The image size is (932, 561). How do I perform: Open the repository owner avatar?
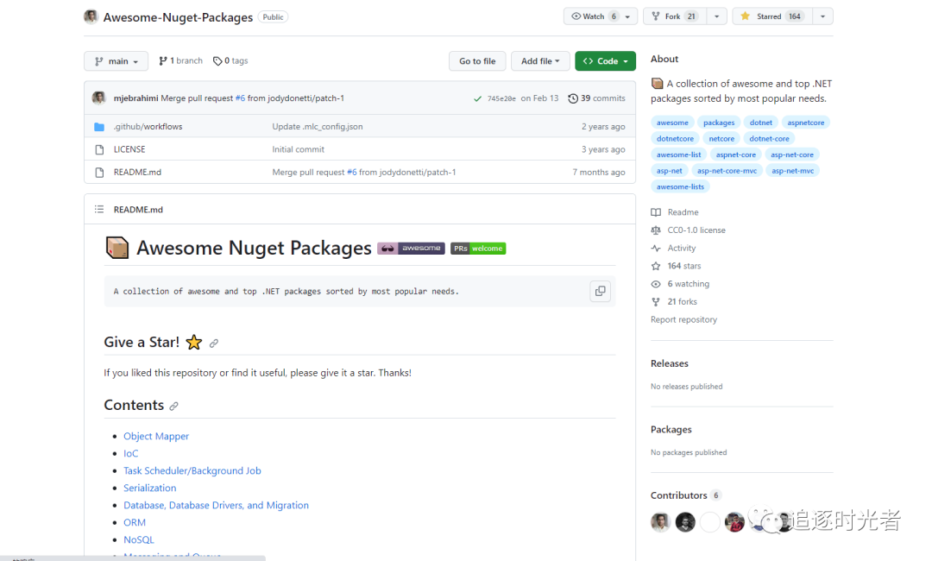tap(91, 16)
